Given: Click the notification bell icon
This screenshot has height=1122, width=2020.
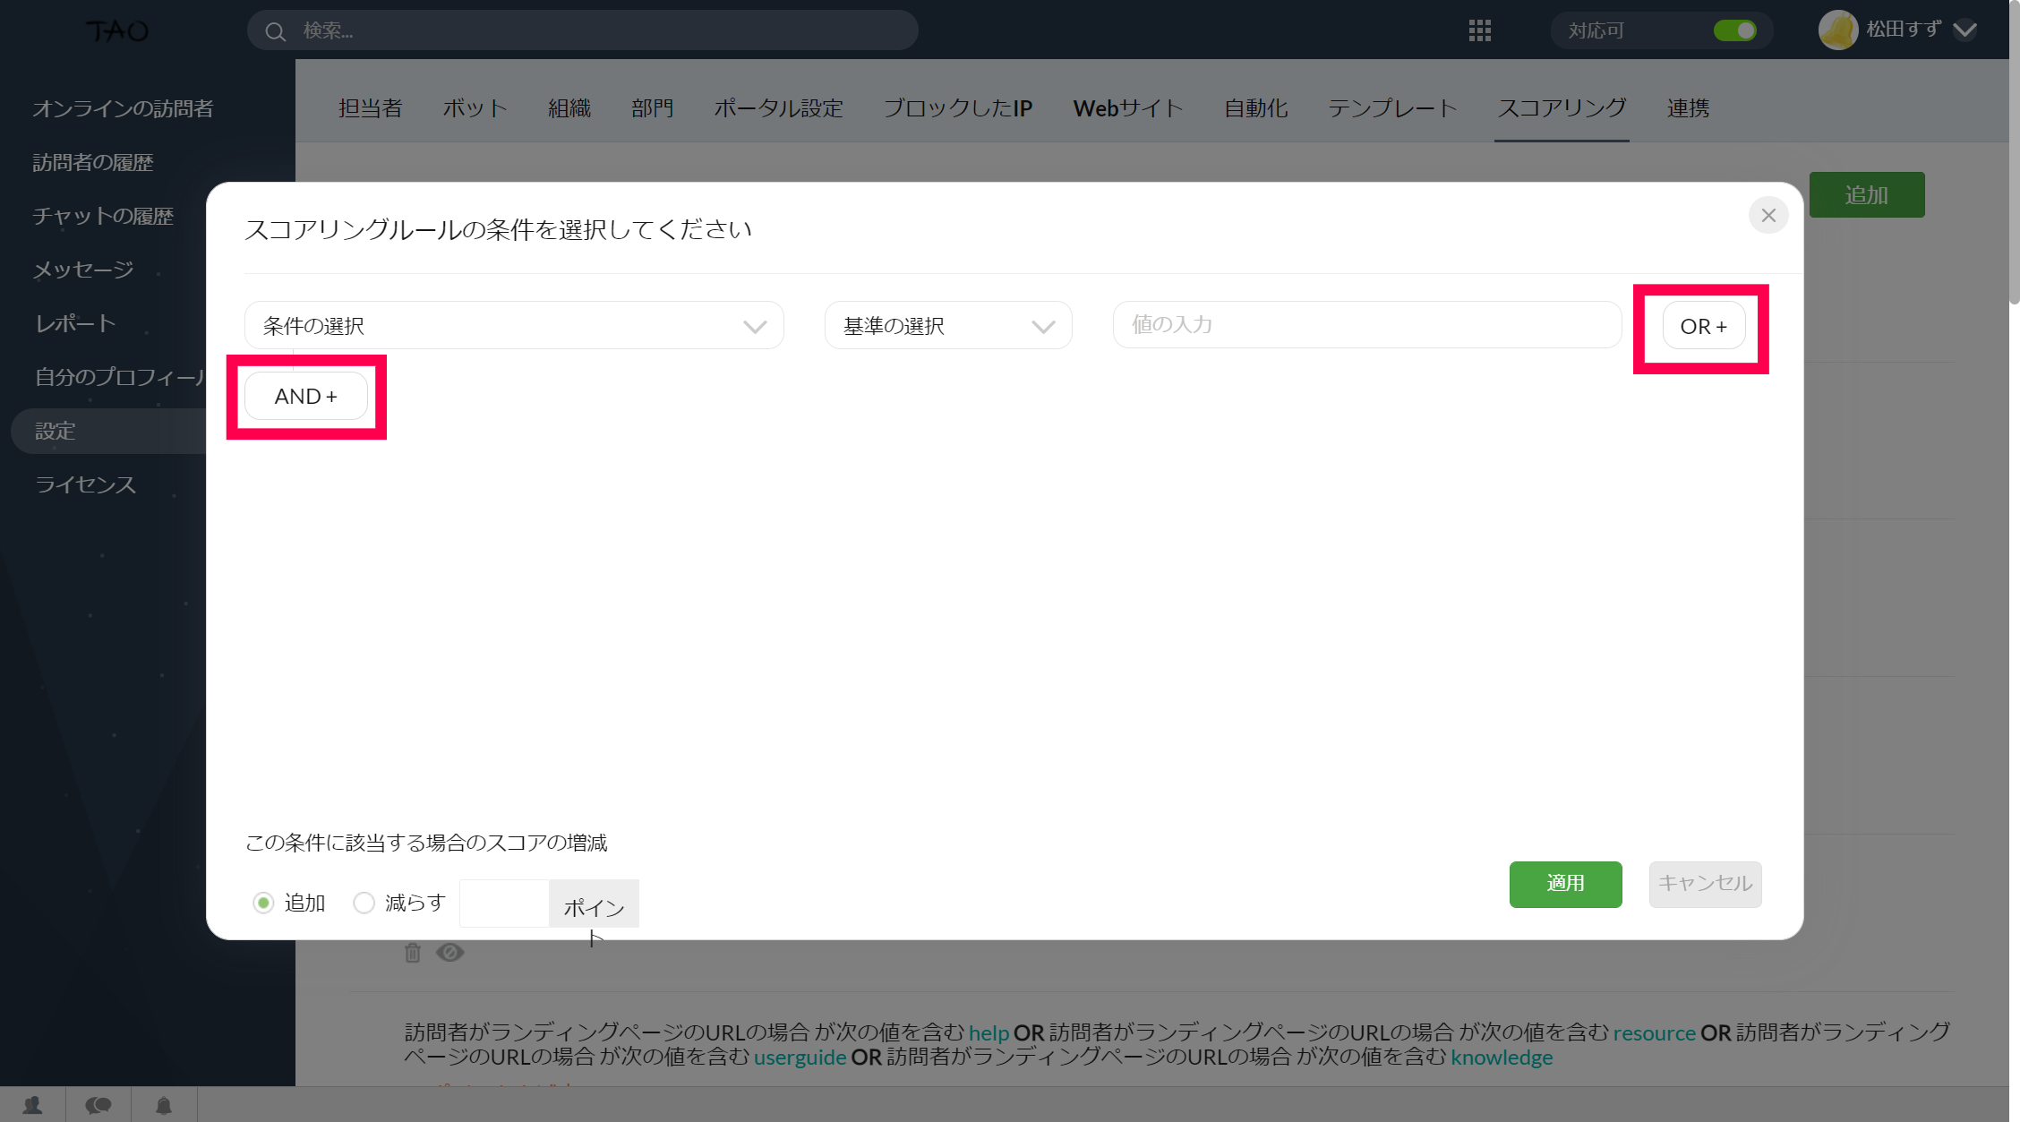Looking at the screenshot, I should [x=163, y=1105].
